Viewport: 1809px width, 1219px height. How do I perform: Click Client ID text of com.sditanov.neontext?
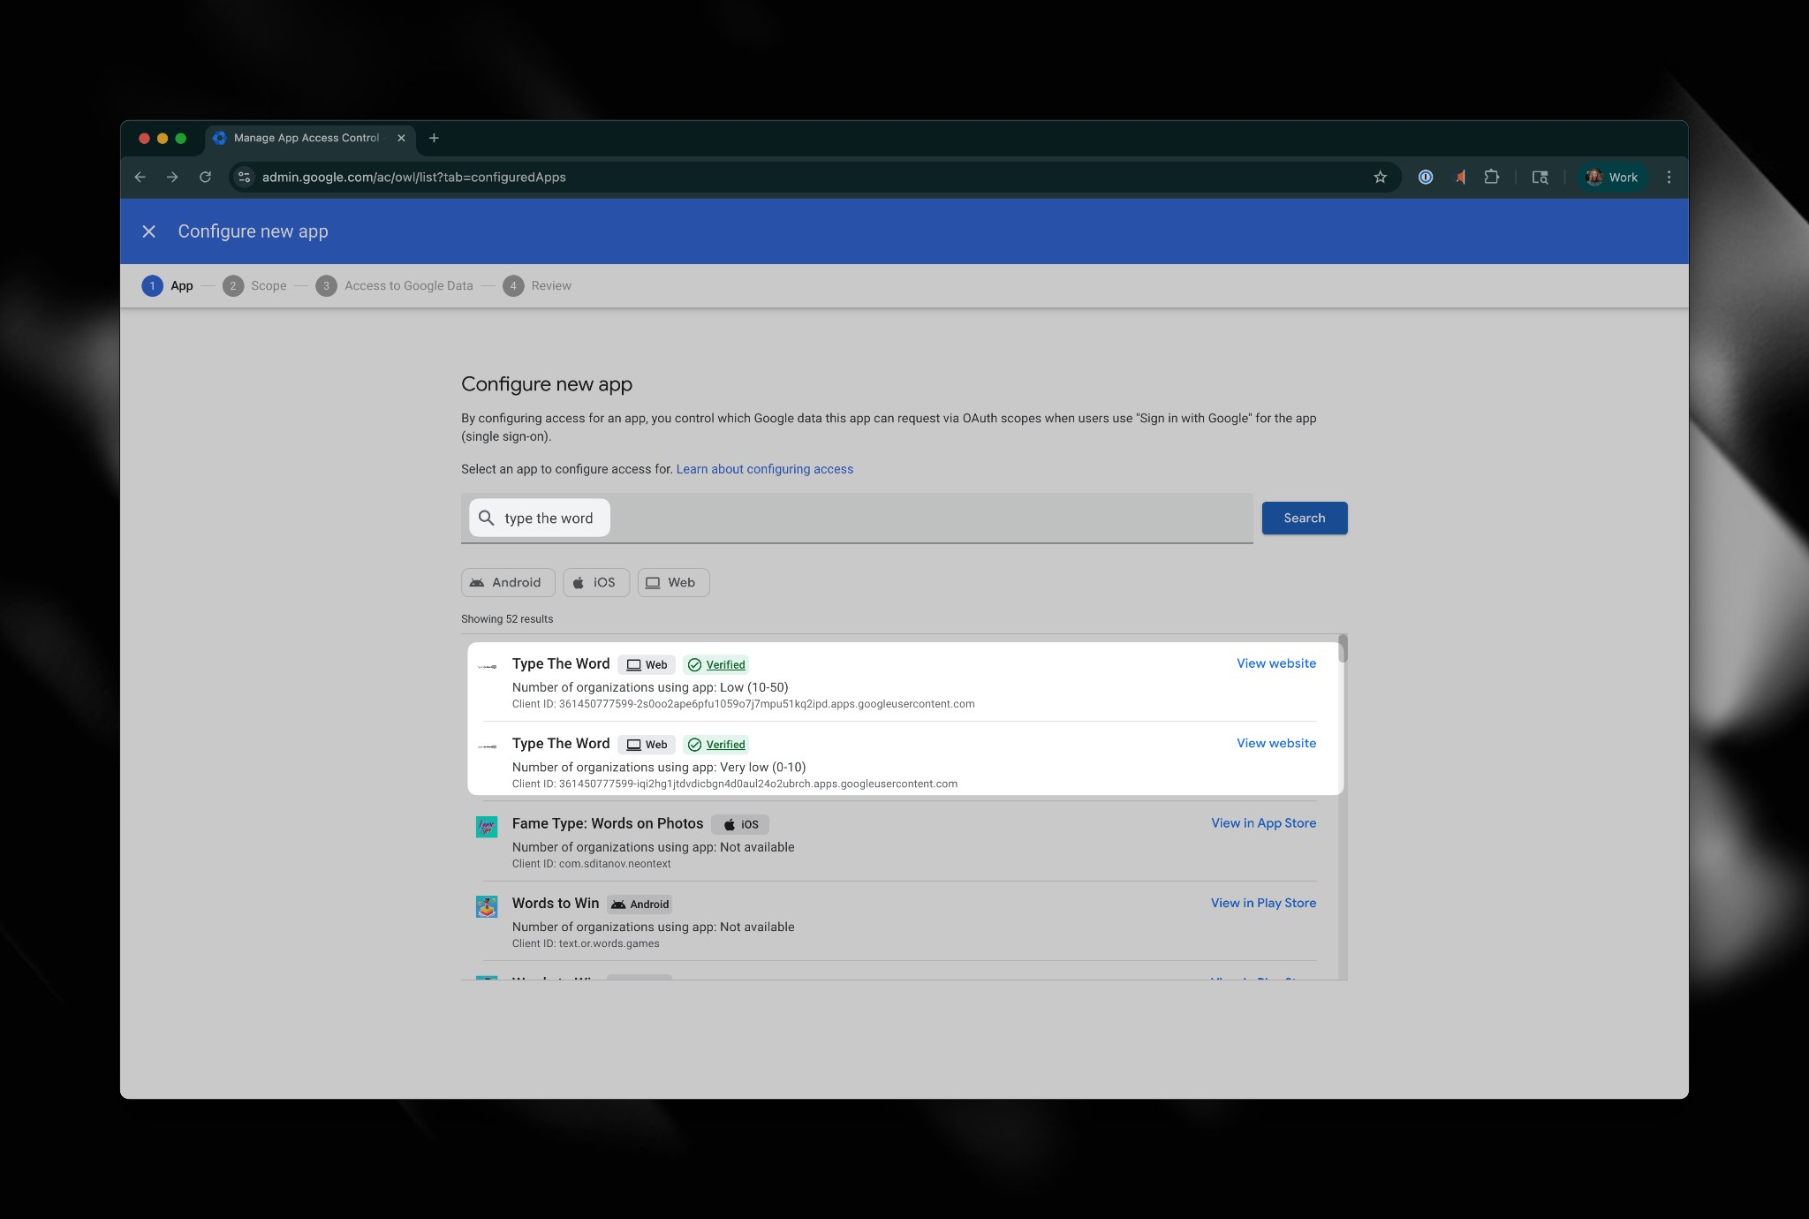[x=592, y=864]
